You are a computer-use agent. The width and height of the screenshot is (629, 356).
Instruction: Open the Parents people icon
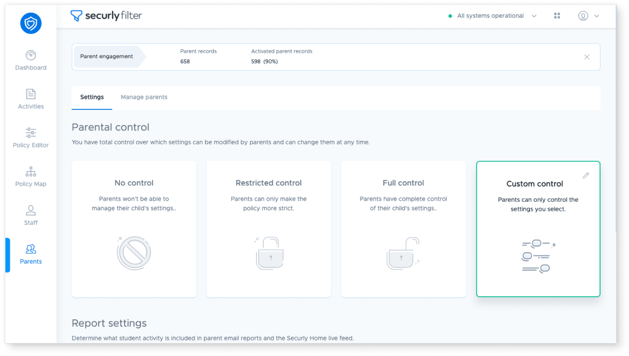click(x=31, y=249)
